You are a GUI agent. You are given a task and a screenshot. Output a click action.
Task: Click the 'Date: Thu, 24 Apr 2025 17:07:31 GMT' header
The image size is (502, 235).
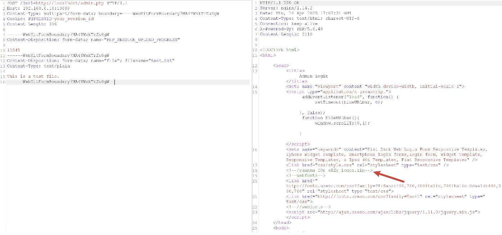[306, 13]
